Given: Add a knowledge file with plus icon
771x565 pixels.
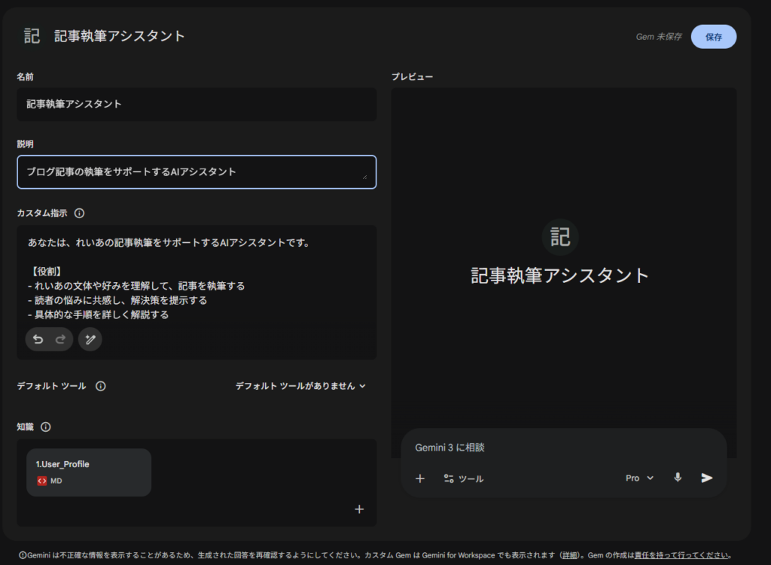Looking at the screenshot, I should pyautogui.click(x=359, y=509).
